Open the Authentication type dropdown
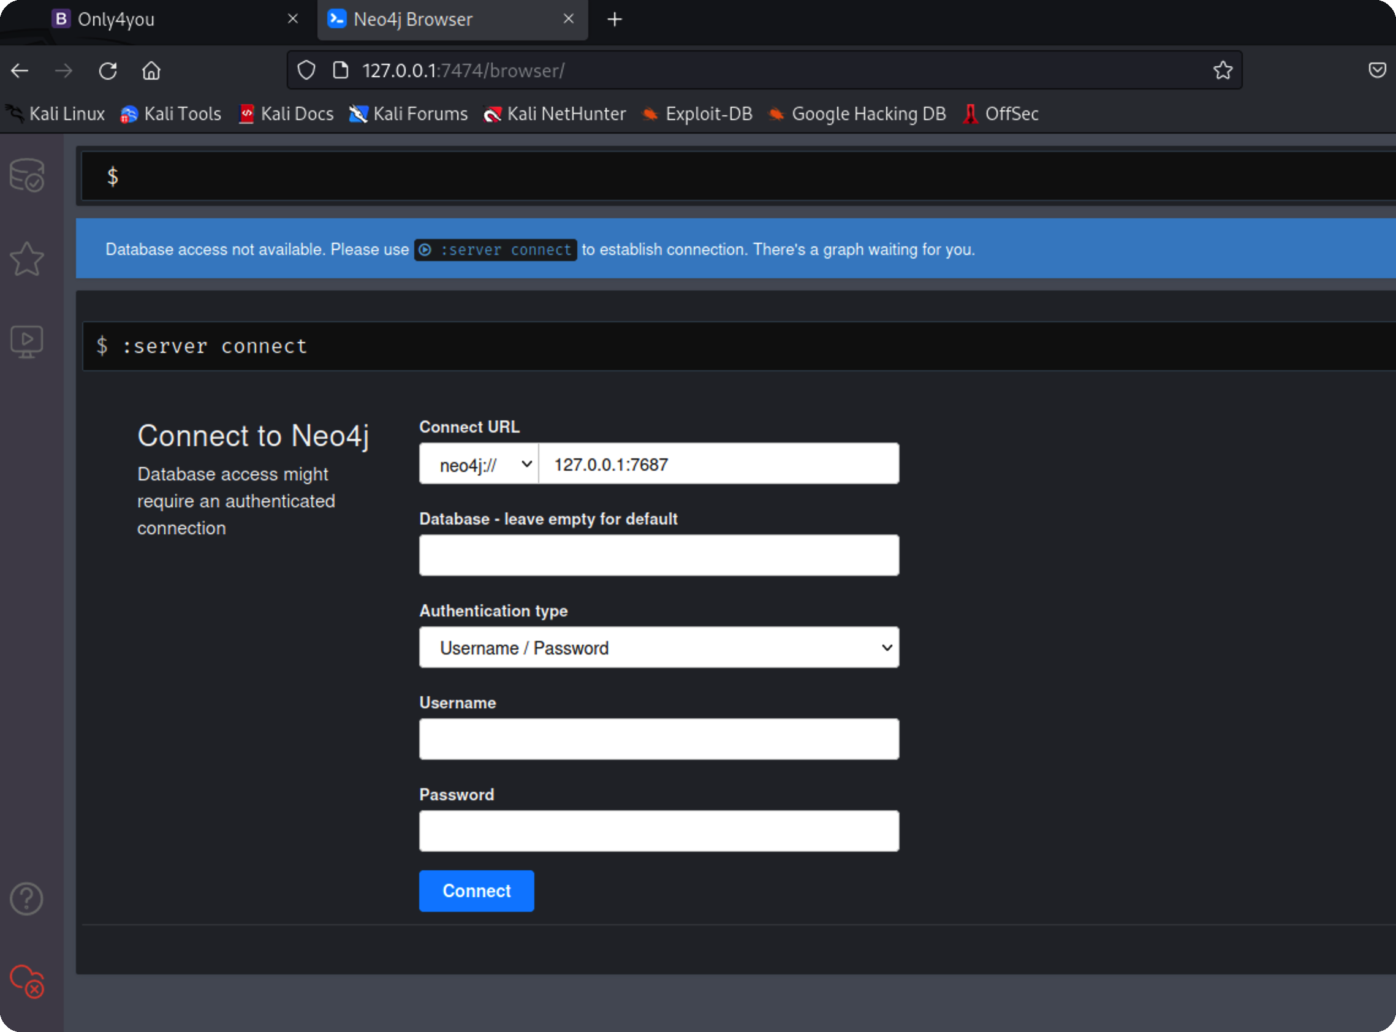The image size is (1396, 1032). click(x=659, y=648)
